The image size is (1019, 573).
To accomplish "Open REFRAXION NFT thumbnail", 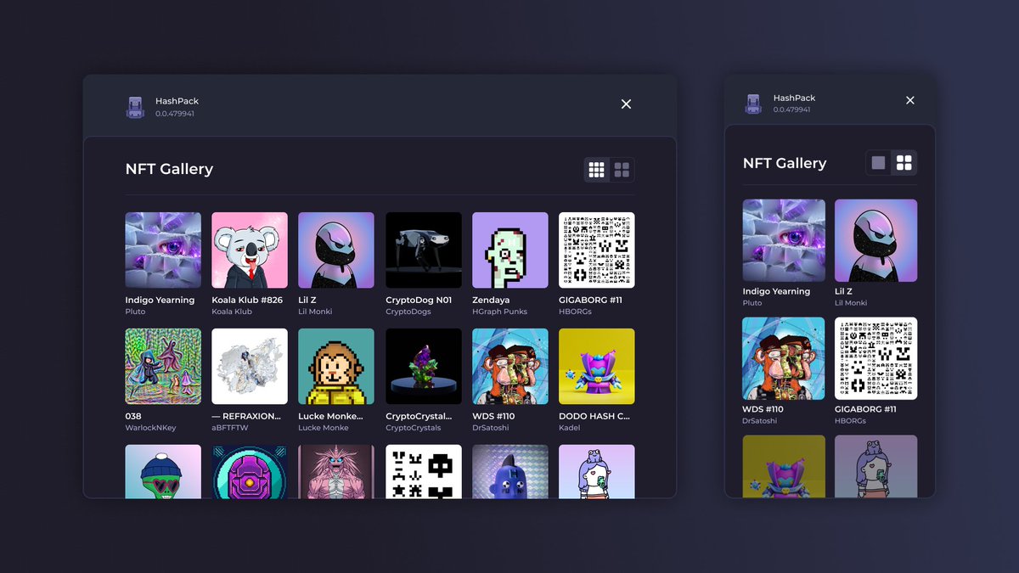I will [250, 366].
